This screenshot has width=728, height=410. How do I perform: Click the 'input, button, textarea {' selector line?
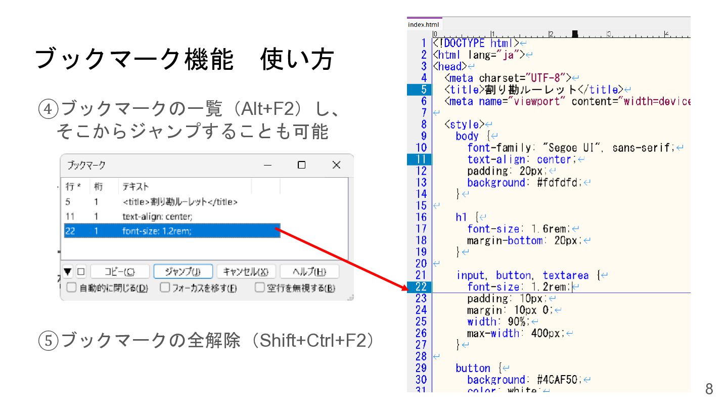(x=528, y=275)
